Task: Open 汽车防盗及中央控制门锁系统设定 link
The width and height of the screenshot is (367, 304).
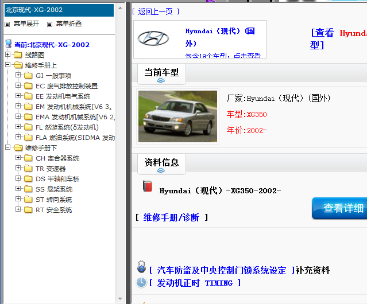Action: tap(222, 270)
